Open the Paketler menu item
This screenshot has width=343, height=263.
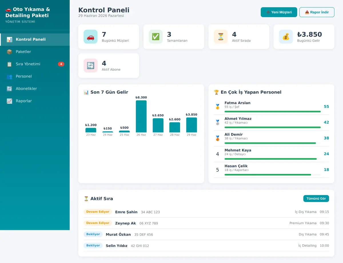click(x=35, y=52)
